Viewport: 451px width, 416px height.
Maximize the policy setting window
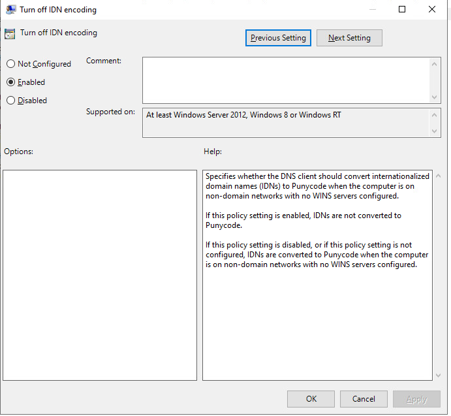click(x=402, y=10)
